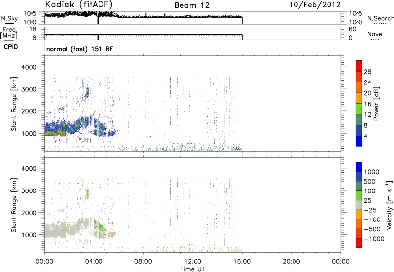The width and height of the screenshot is (394, 272).
Task: Click the '08:00' time axis tick label
Action: tap(143, 262)
